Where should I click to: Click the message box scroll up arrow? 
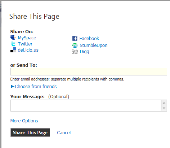[164, 103]
